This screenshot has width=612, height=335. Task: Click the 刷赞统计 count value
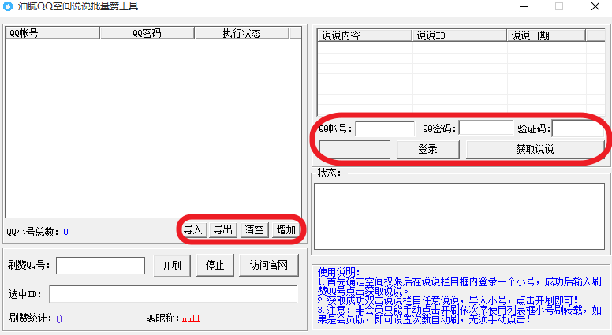[59, 318]
